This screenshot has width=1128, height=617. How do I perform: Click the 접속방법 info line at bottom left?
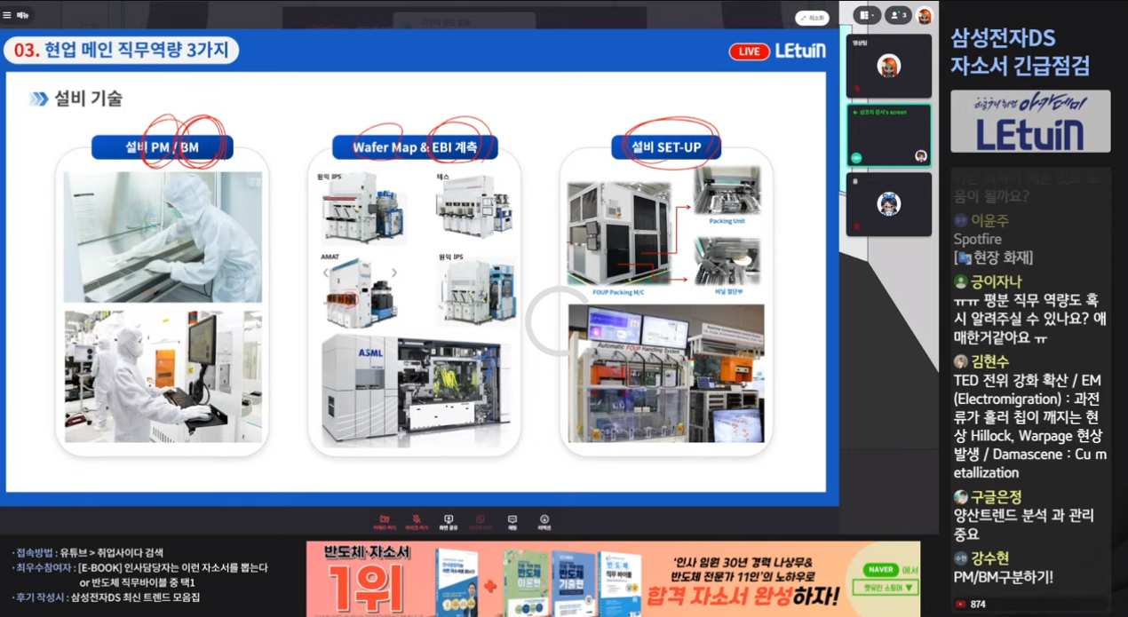88,552
